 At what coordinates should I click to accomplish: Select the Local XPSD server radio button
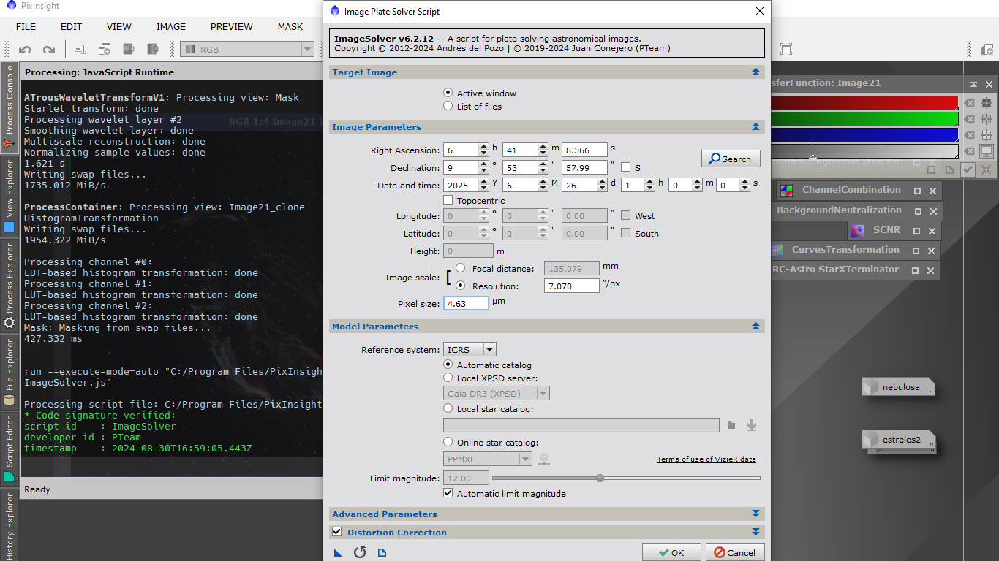tap(448, 378)
